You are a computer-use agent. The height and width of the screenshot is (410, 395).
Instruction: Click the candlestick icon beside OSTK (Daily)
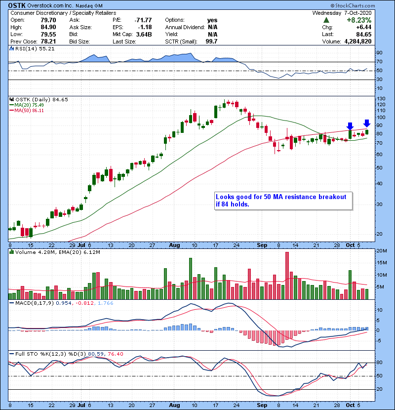11,99
